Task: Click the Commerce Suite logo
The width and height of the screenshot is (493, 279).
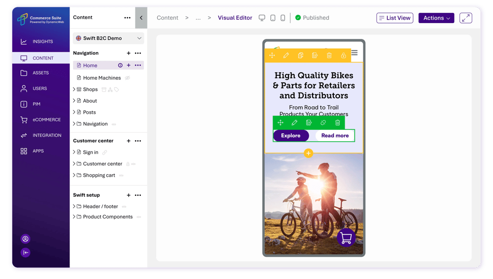Action: [x=40, y=19]
